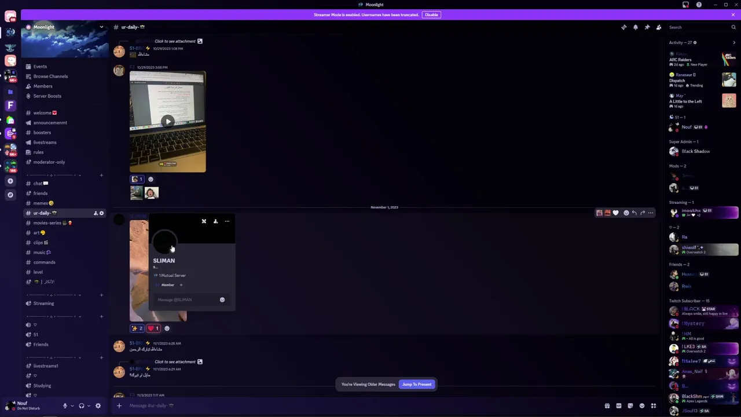The image size is (741, 417).
Task: Select the welcome channel
Action: click(x=45, y=113)
